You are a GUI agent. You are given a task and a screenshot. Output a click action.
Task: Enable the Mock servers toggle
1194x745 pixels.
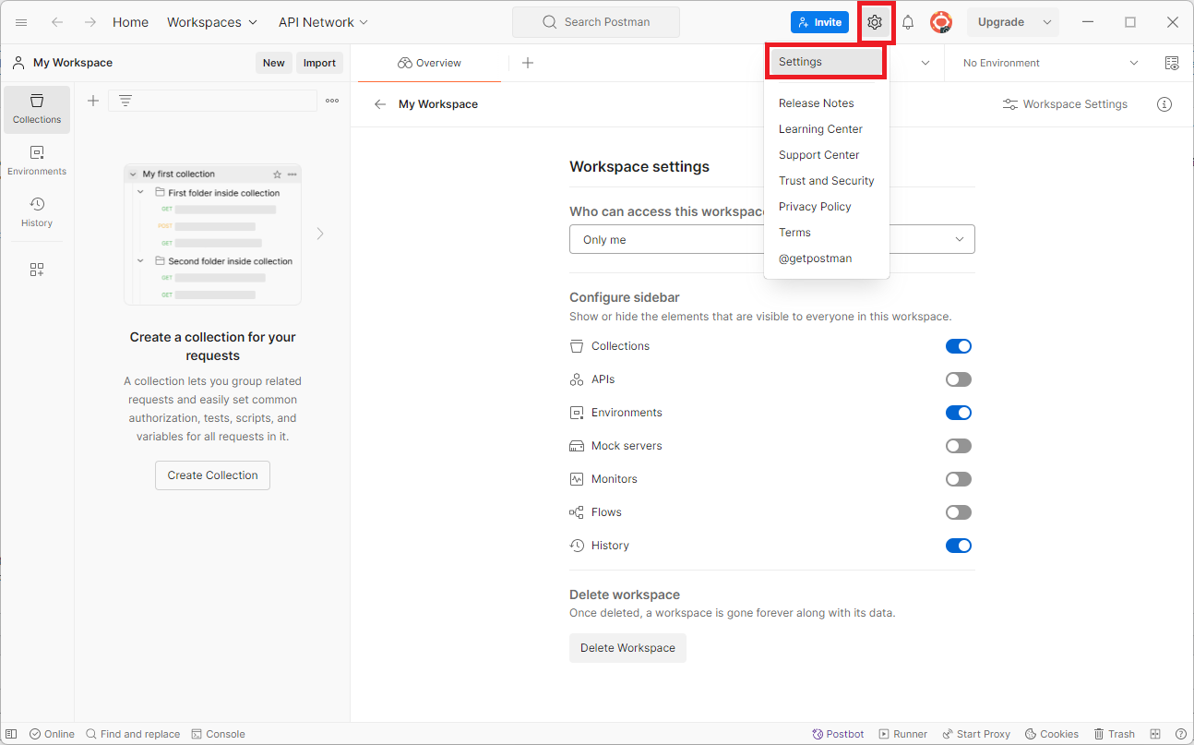point(958,446)
